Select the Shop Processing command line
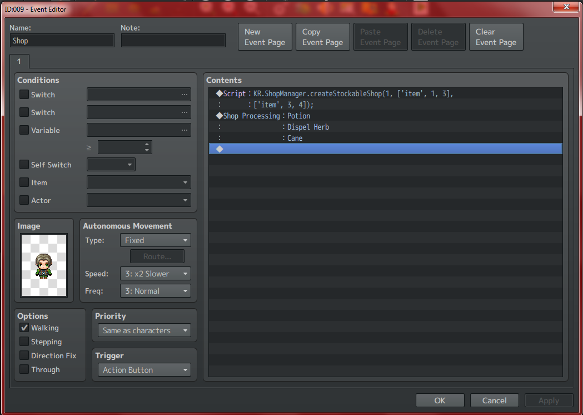Image resolution: width=583 pixels, height=415 pixels. [385, 116]
